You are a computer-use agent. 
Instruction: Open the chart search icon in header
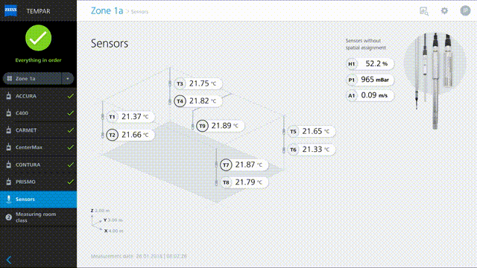coord(424,11)
